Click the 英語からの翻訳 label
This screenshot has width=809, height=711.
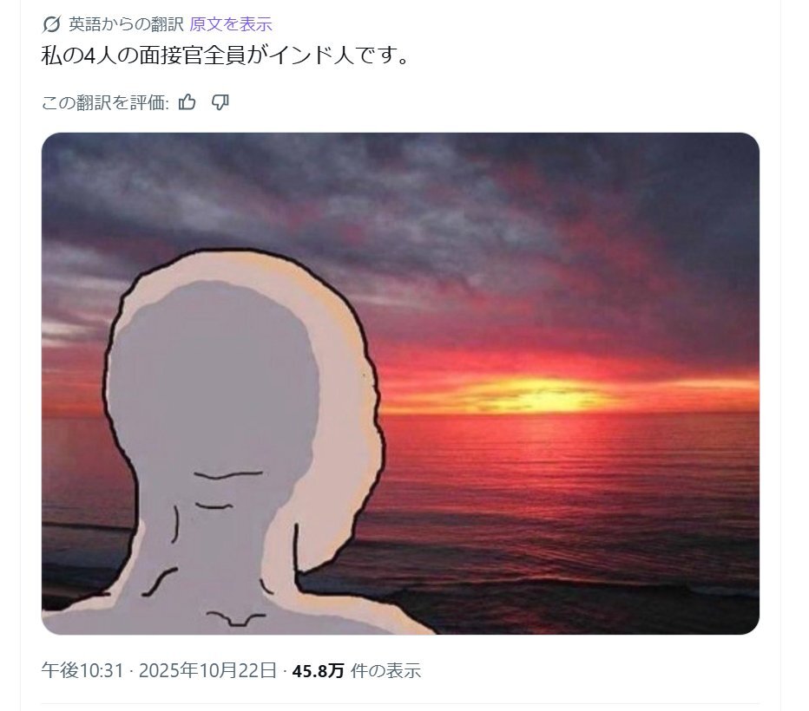[x=126, y=24]
